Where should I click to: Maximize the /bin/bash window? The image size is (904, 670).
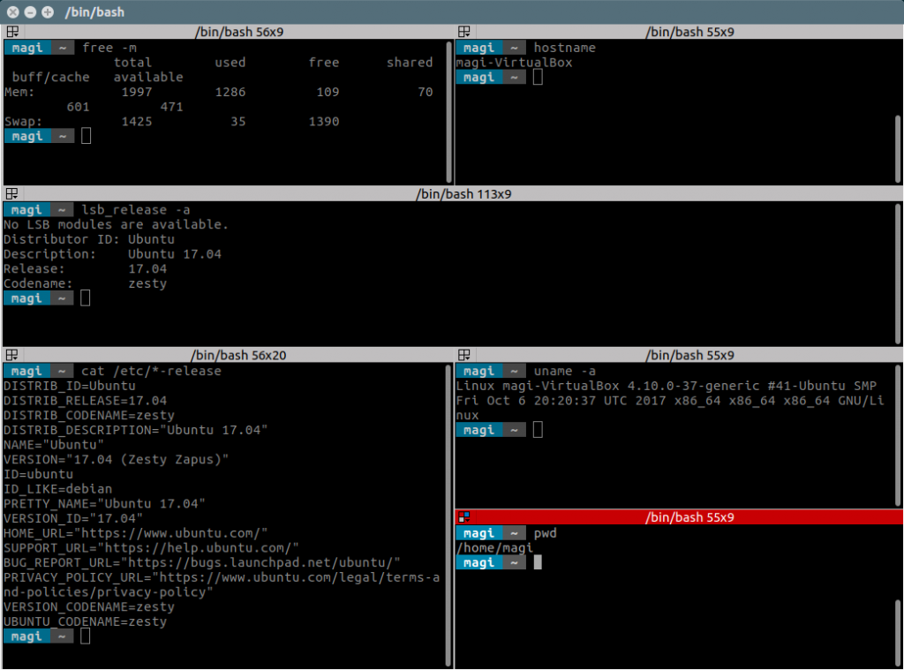[x=47, y=12]
